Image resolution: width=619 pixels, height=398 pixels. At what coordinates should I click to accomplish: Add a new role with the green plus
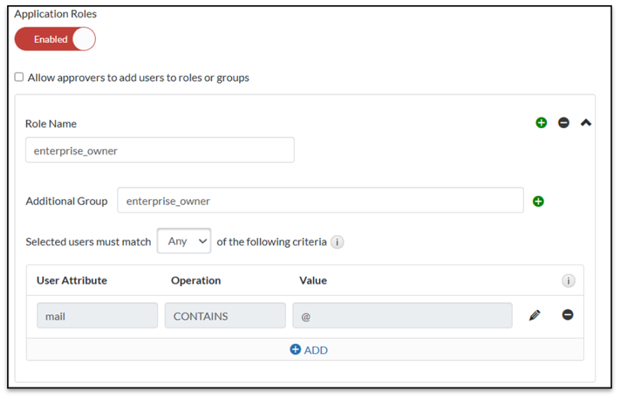click(541, 123)
